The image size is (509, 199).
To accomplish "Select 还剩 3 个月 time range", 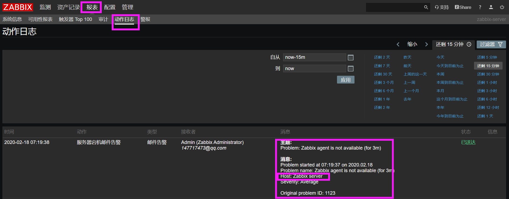I will coord(384,82).
